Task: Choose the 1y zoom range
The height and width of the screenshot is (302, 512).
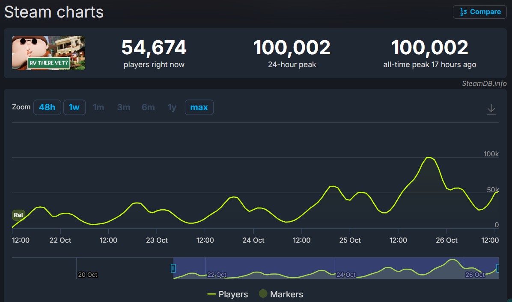Action: click(x=172, y=107)
